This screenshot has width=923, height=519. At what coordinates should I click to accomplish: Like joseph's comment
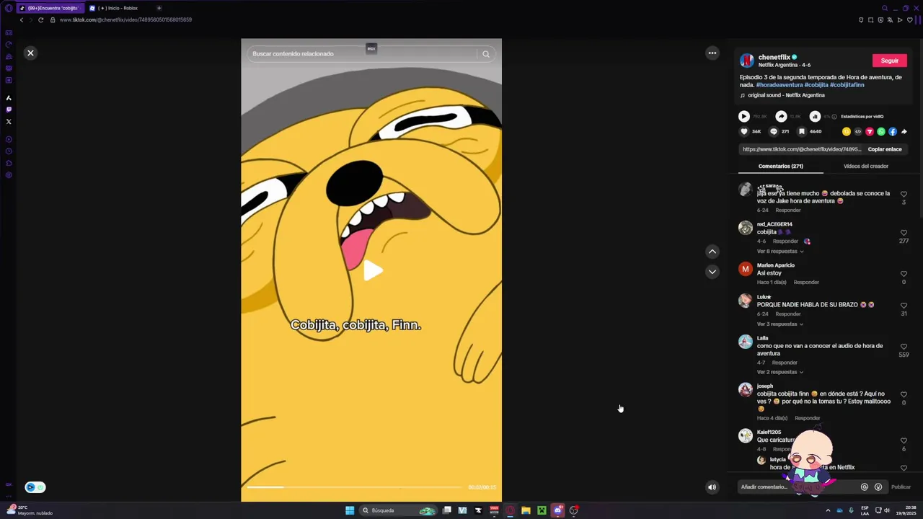click(904, 395)
